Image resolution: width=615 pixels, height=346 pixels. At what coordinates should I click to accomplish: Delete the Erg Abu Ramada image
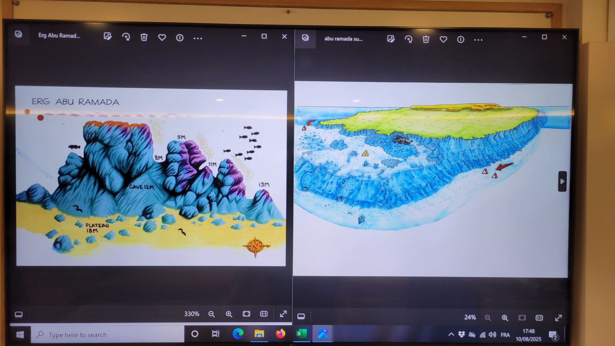tap(144, 37)
